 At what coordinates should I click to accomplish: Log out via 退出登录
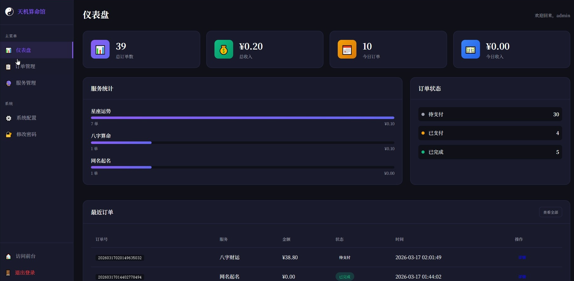(x=25, y=273)
